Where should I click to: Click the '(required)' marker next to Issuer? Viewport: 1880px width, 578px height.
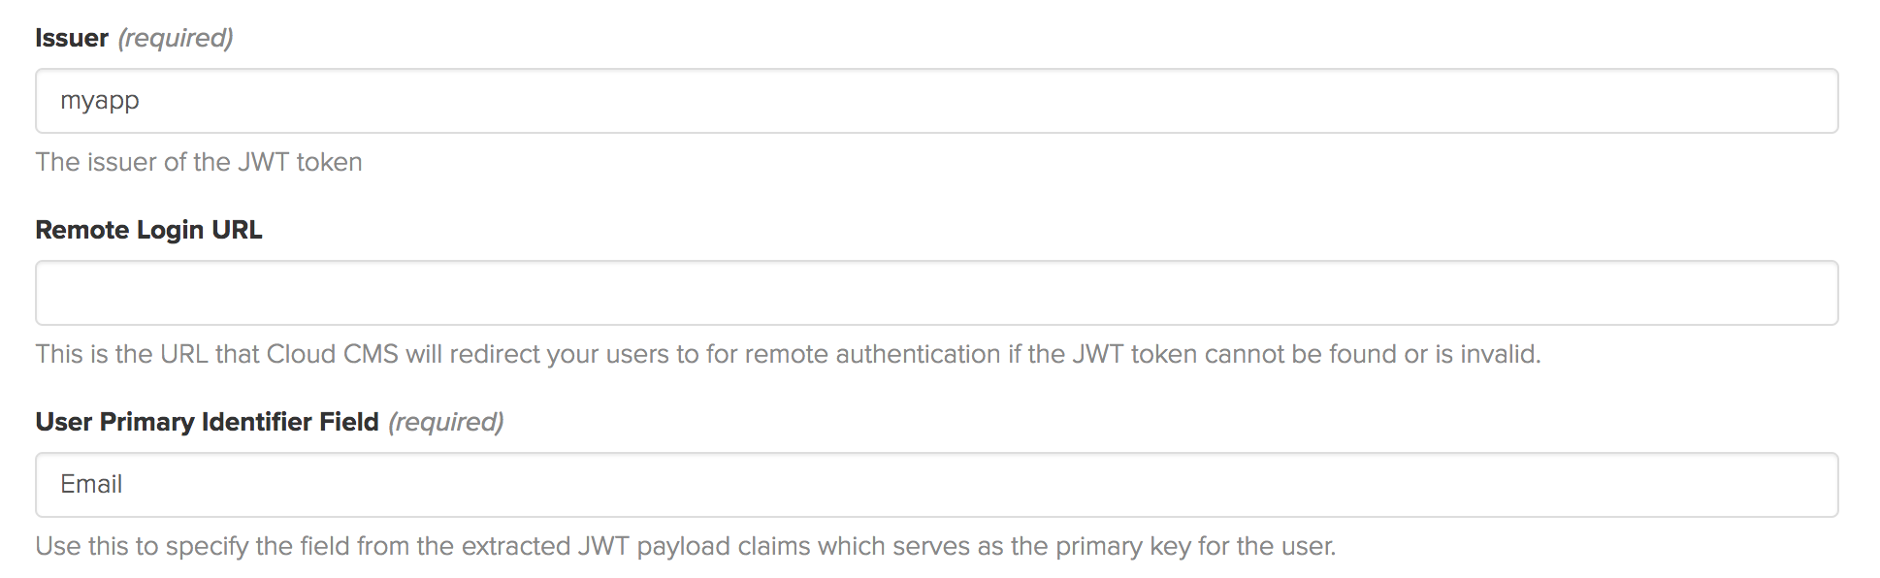(x=172, y=38)
